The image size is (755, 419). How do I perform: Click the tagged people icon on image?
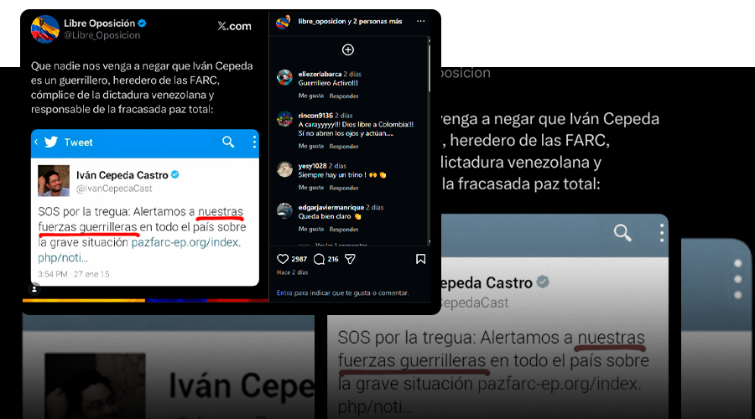34,289
